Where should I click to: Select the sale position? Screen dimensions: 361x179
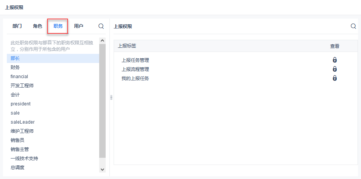[53, 113]
